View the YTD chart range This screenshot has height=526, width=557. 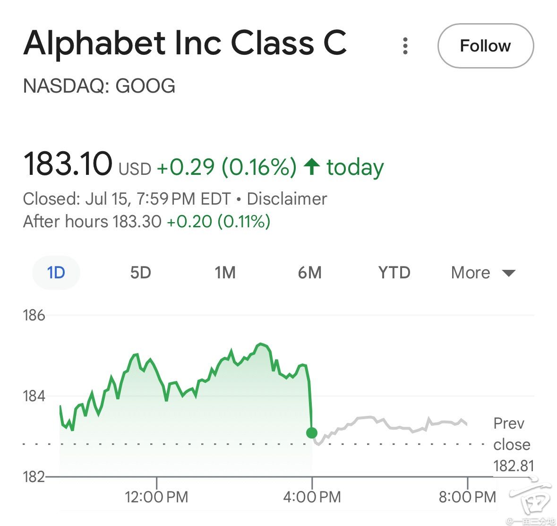[394, 273]
